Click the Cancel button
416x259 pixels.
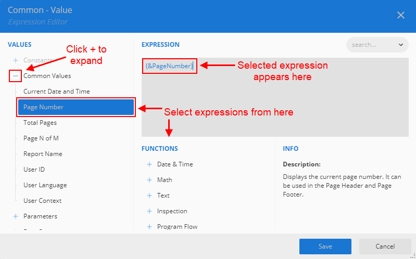tap(385, 247)
